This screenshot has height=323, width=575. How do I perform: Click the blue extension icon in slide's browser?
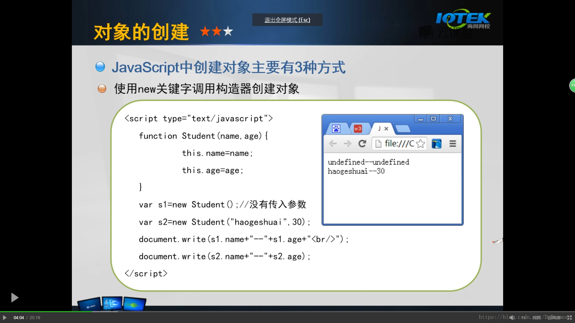[x=436, y=144]
